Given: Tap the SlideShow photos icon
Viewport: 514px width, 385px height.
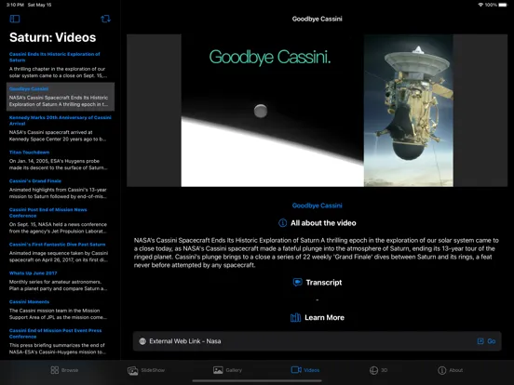Looking at the screenshot, I should coord(133,370).
